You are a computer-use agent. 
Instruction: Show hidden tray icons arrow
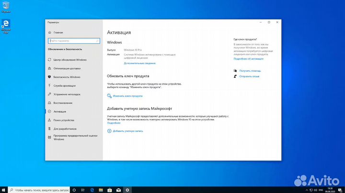point(307,190)
